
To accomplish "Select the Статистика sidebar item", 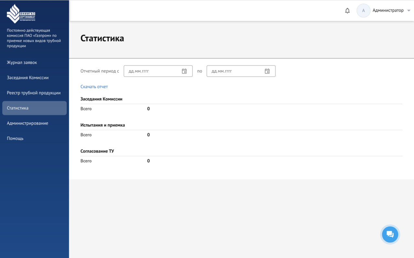I will [18, 108].
